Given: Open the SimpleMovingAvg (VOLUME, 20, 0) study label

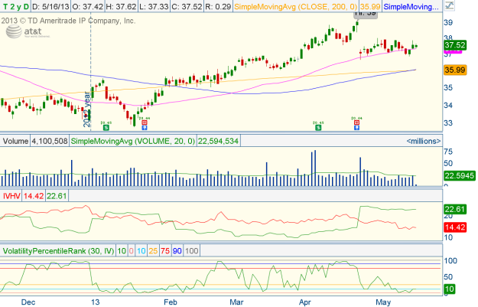Looking at the screenshot, I should click(x=110, y=141).
